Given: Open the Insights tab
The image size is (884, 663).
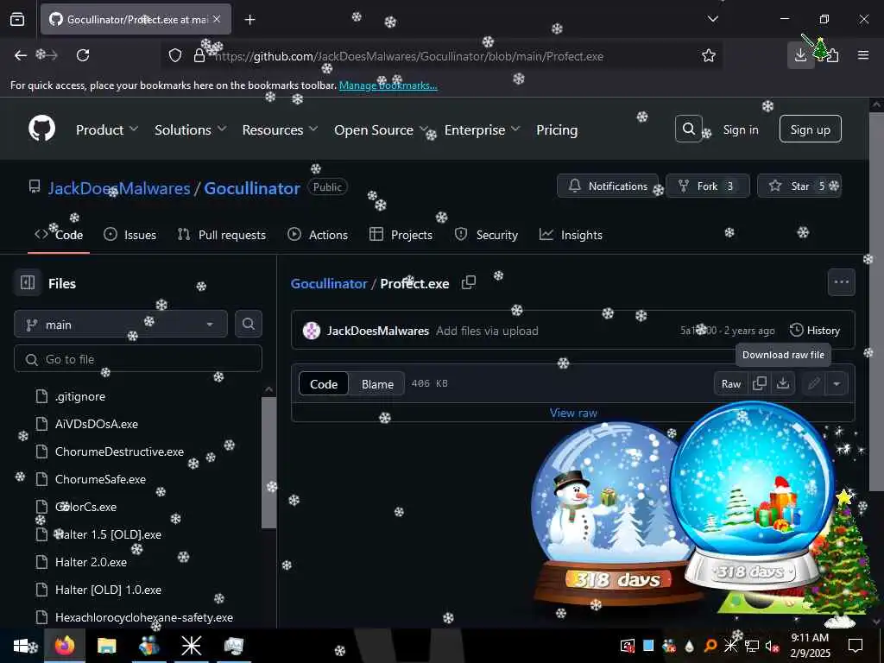Looking at the screenshot, I should click(x=571, y=235).
